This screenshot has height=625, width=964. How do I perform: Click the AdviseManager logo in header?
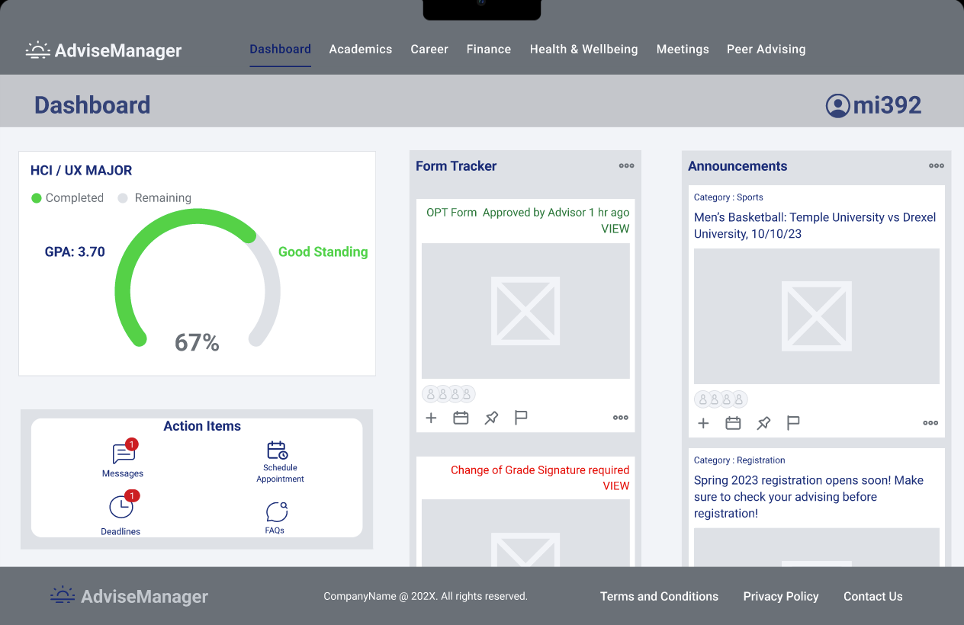pos(104,50)
